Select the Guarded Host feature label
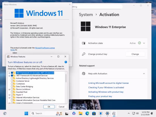 [x=22, y=92]
